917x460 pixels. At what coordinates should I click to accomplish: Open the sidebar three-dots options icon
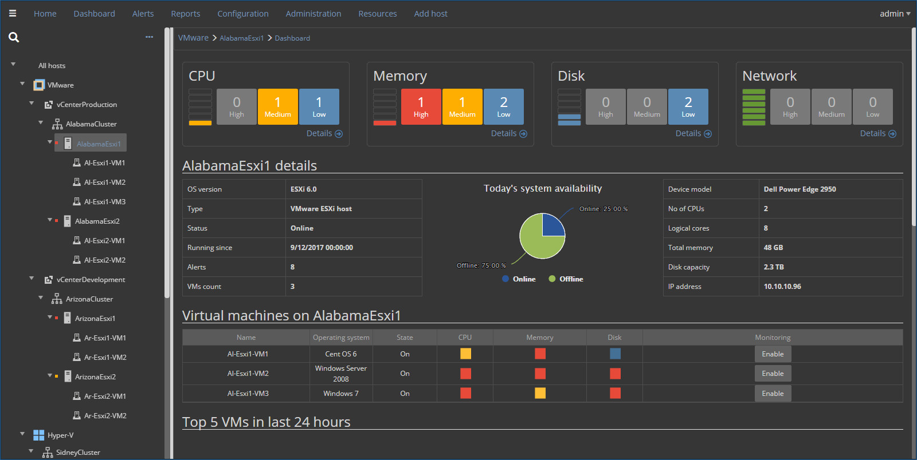[x=149, y=37]
